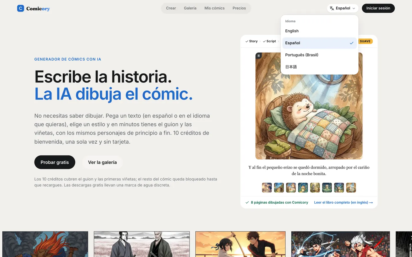The height and width of the screenshot is (257, 412).
Task: Click the "Idioma" menu header label
Action: [x=290, y=21]
